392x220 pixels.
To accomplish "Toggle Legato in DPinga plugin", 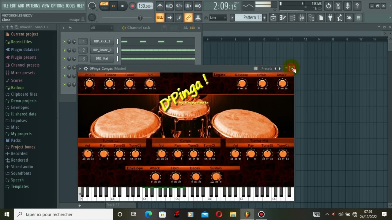I will [220, 75].
